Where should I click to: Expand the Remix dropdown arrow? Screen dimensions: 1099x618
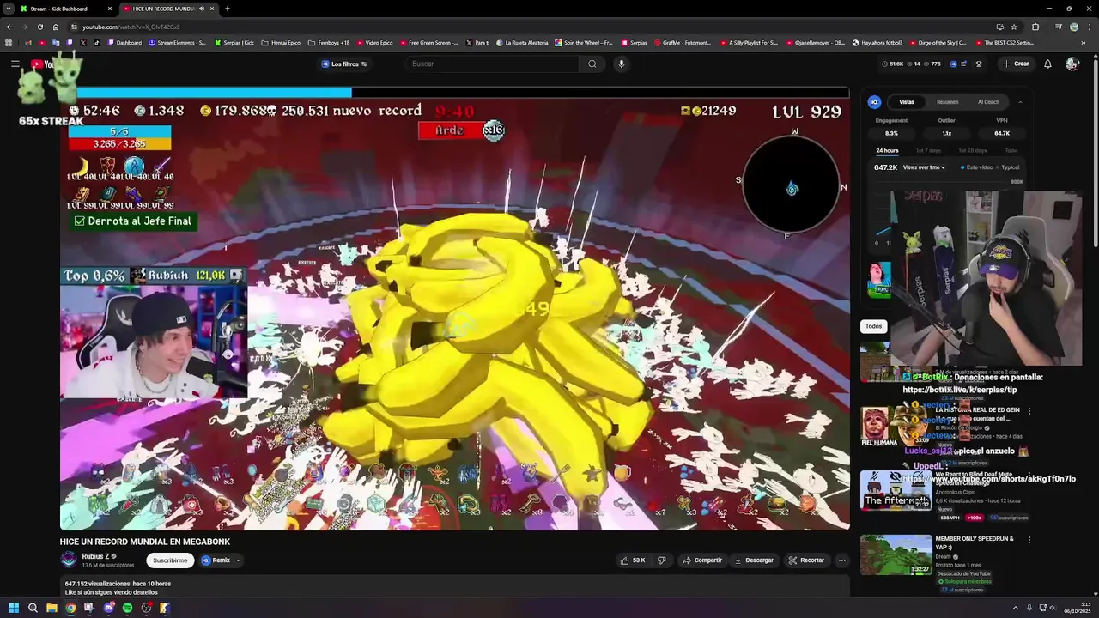click(238, 560)
